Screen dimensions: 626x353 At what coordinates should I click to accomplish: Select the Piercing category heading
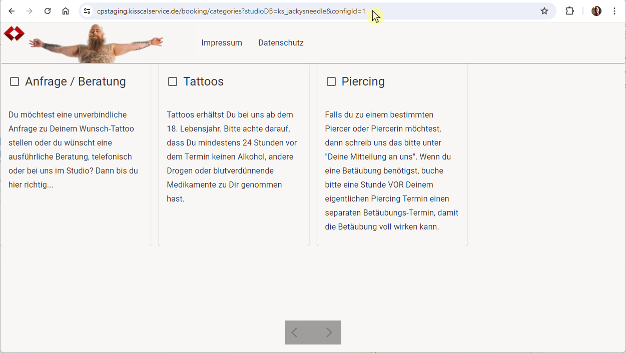tap(363, 81)
